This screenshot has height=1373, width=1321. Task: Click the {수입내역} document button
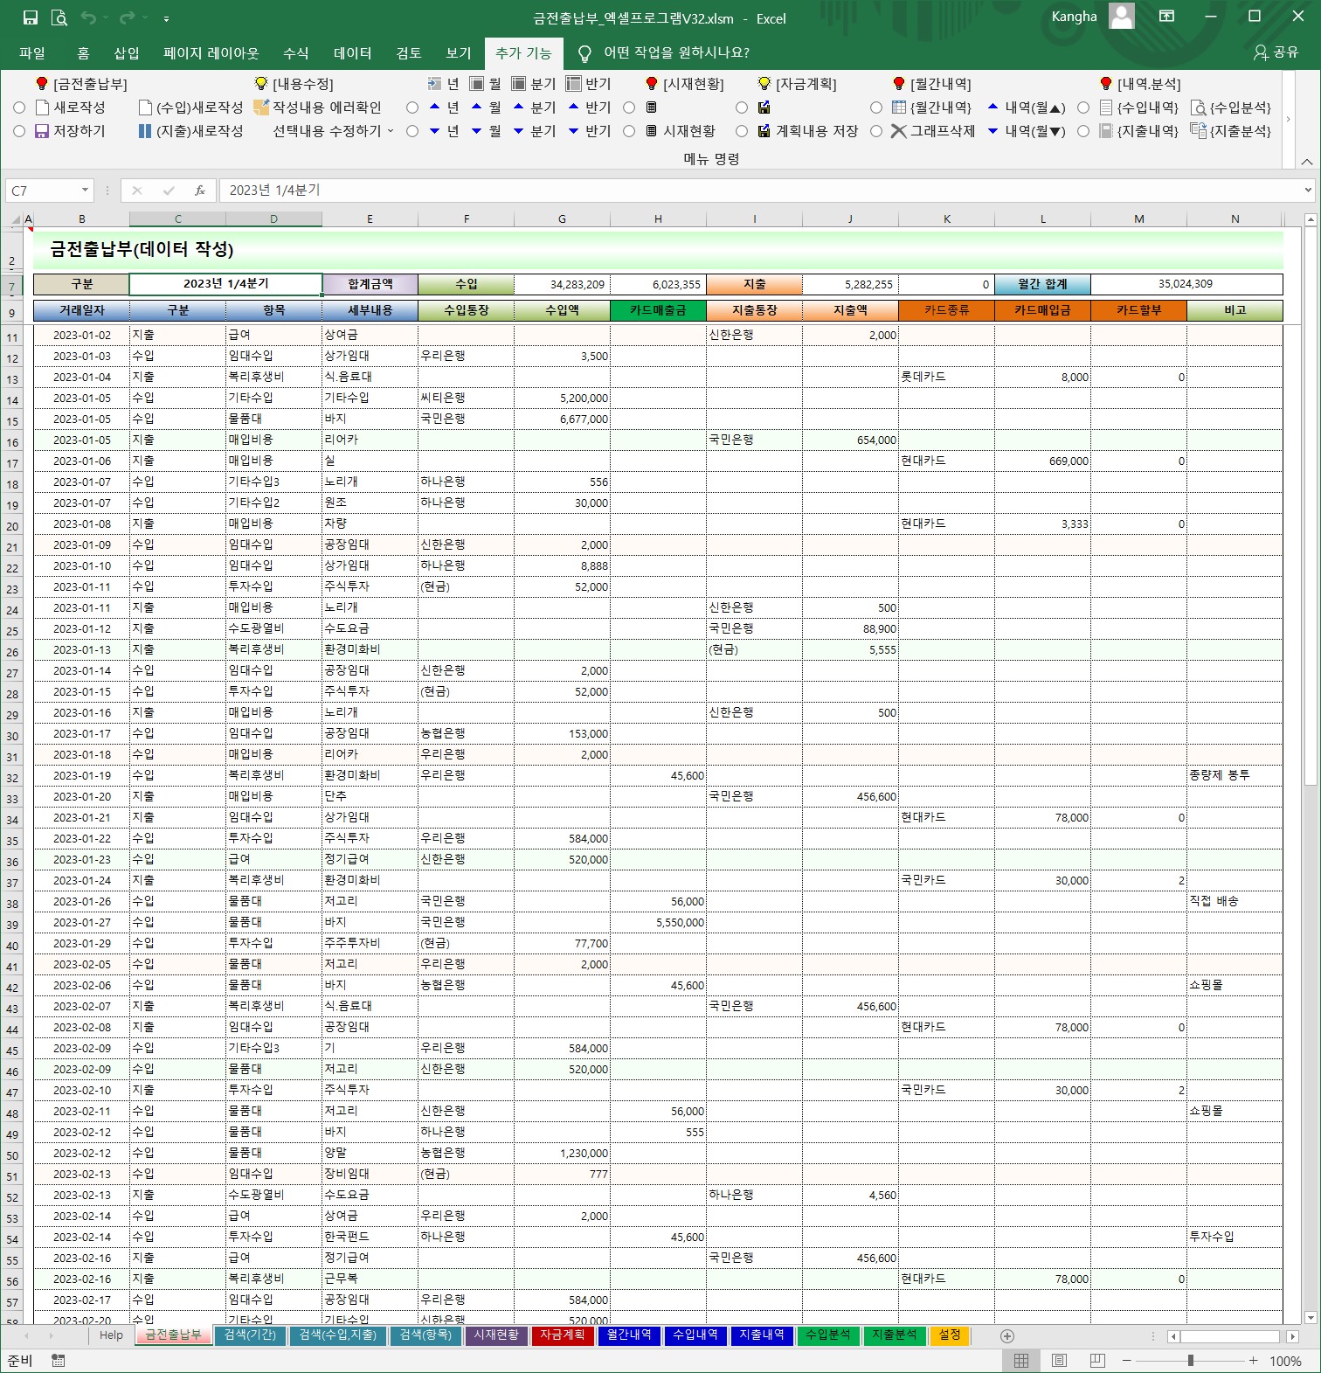click(1139, 107)
